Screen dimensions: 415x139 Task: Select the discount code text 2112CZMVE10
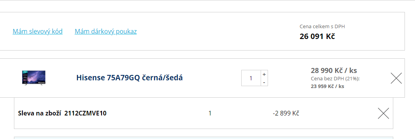coord(85,114)
